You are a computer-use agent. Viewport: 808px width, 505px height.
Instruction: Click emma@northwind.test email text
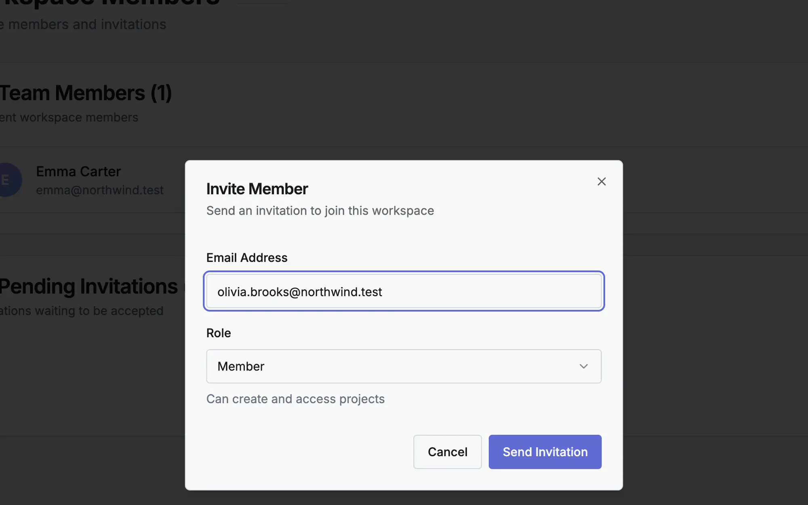point(100,190)
